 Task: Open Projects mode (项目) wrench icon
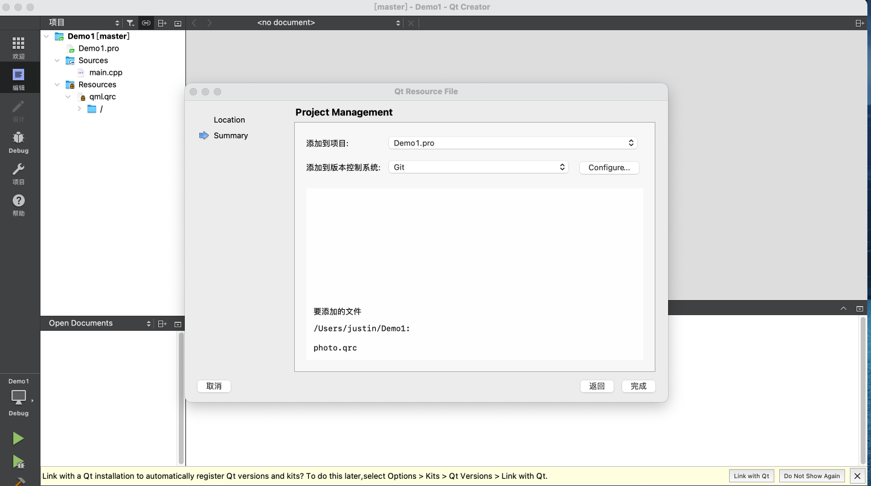19,173
